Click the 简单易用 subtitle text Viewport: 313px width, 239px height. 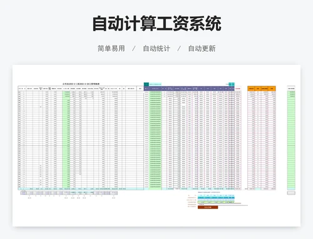[x=111, y=49]
